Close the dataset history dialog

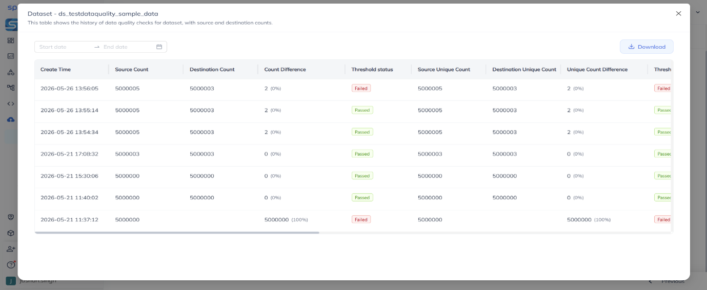[678, 14]
